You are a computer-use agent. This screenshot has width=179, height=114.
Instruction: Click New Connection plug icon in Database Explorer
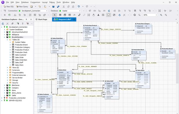tap(18, 24)
